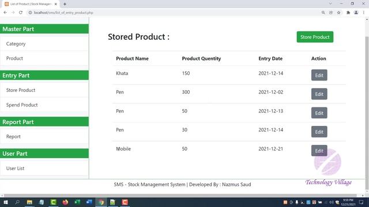Open zoom magnifier icon in address bar
Screen dimensions: 369x207
point(323,13)
